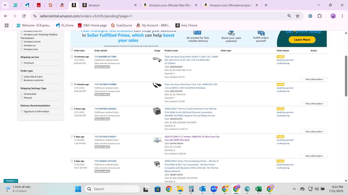Viewport: 348px width, 195px height.
Task: Check the Amazon.com marketplace filter
Action: (x=22, y=49)
